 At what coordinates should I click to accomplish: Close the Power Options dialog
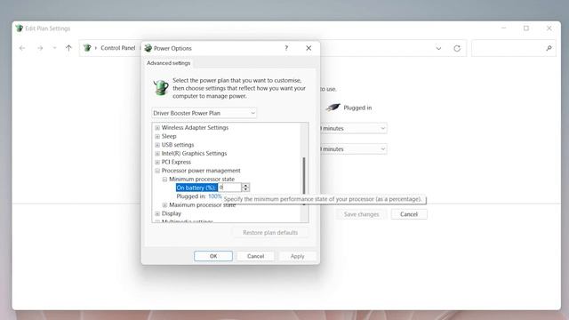(309, 48)
